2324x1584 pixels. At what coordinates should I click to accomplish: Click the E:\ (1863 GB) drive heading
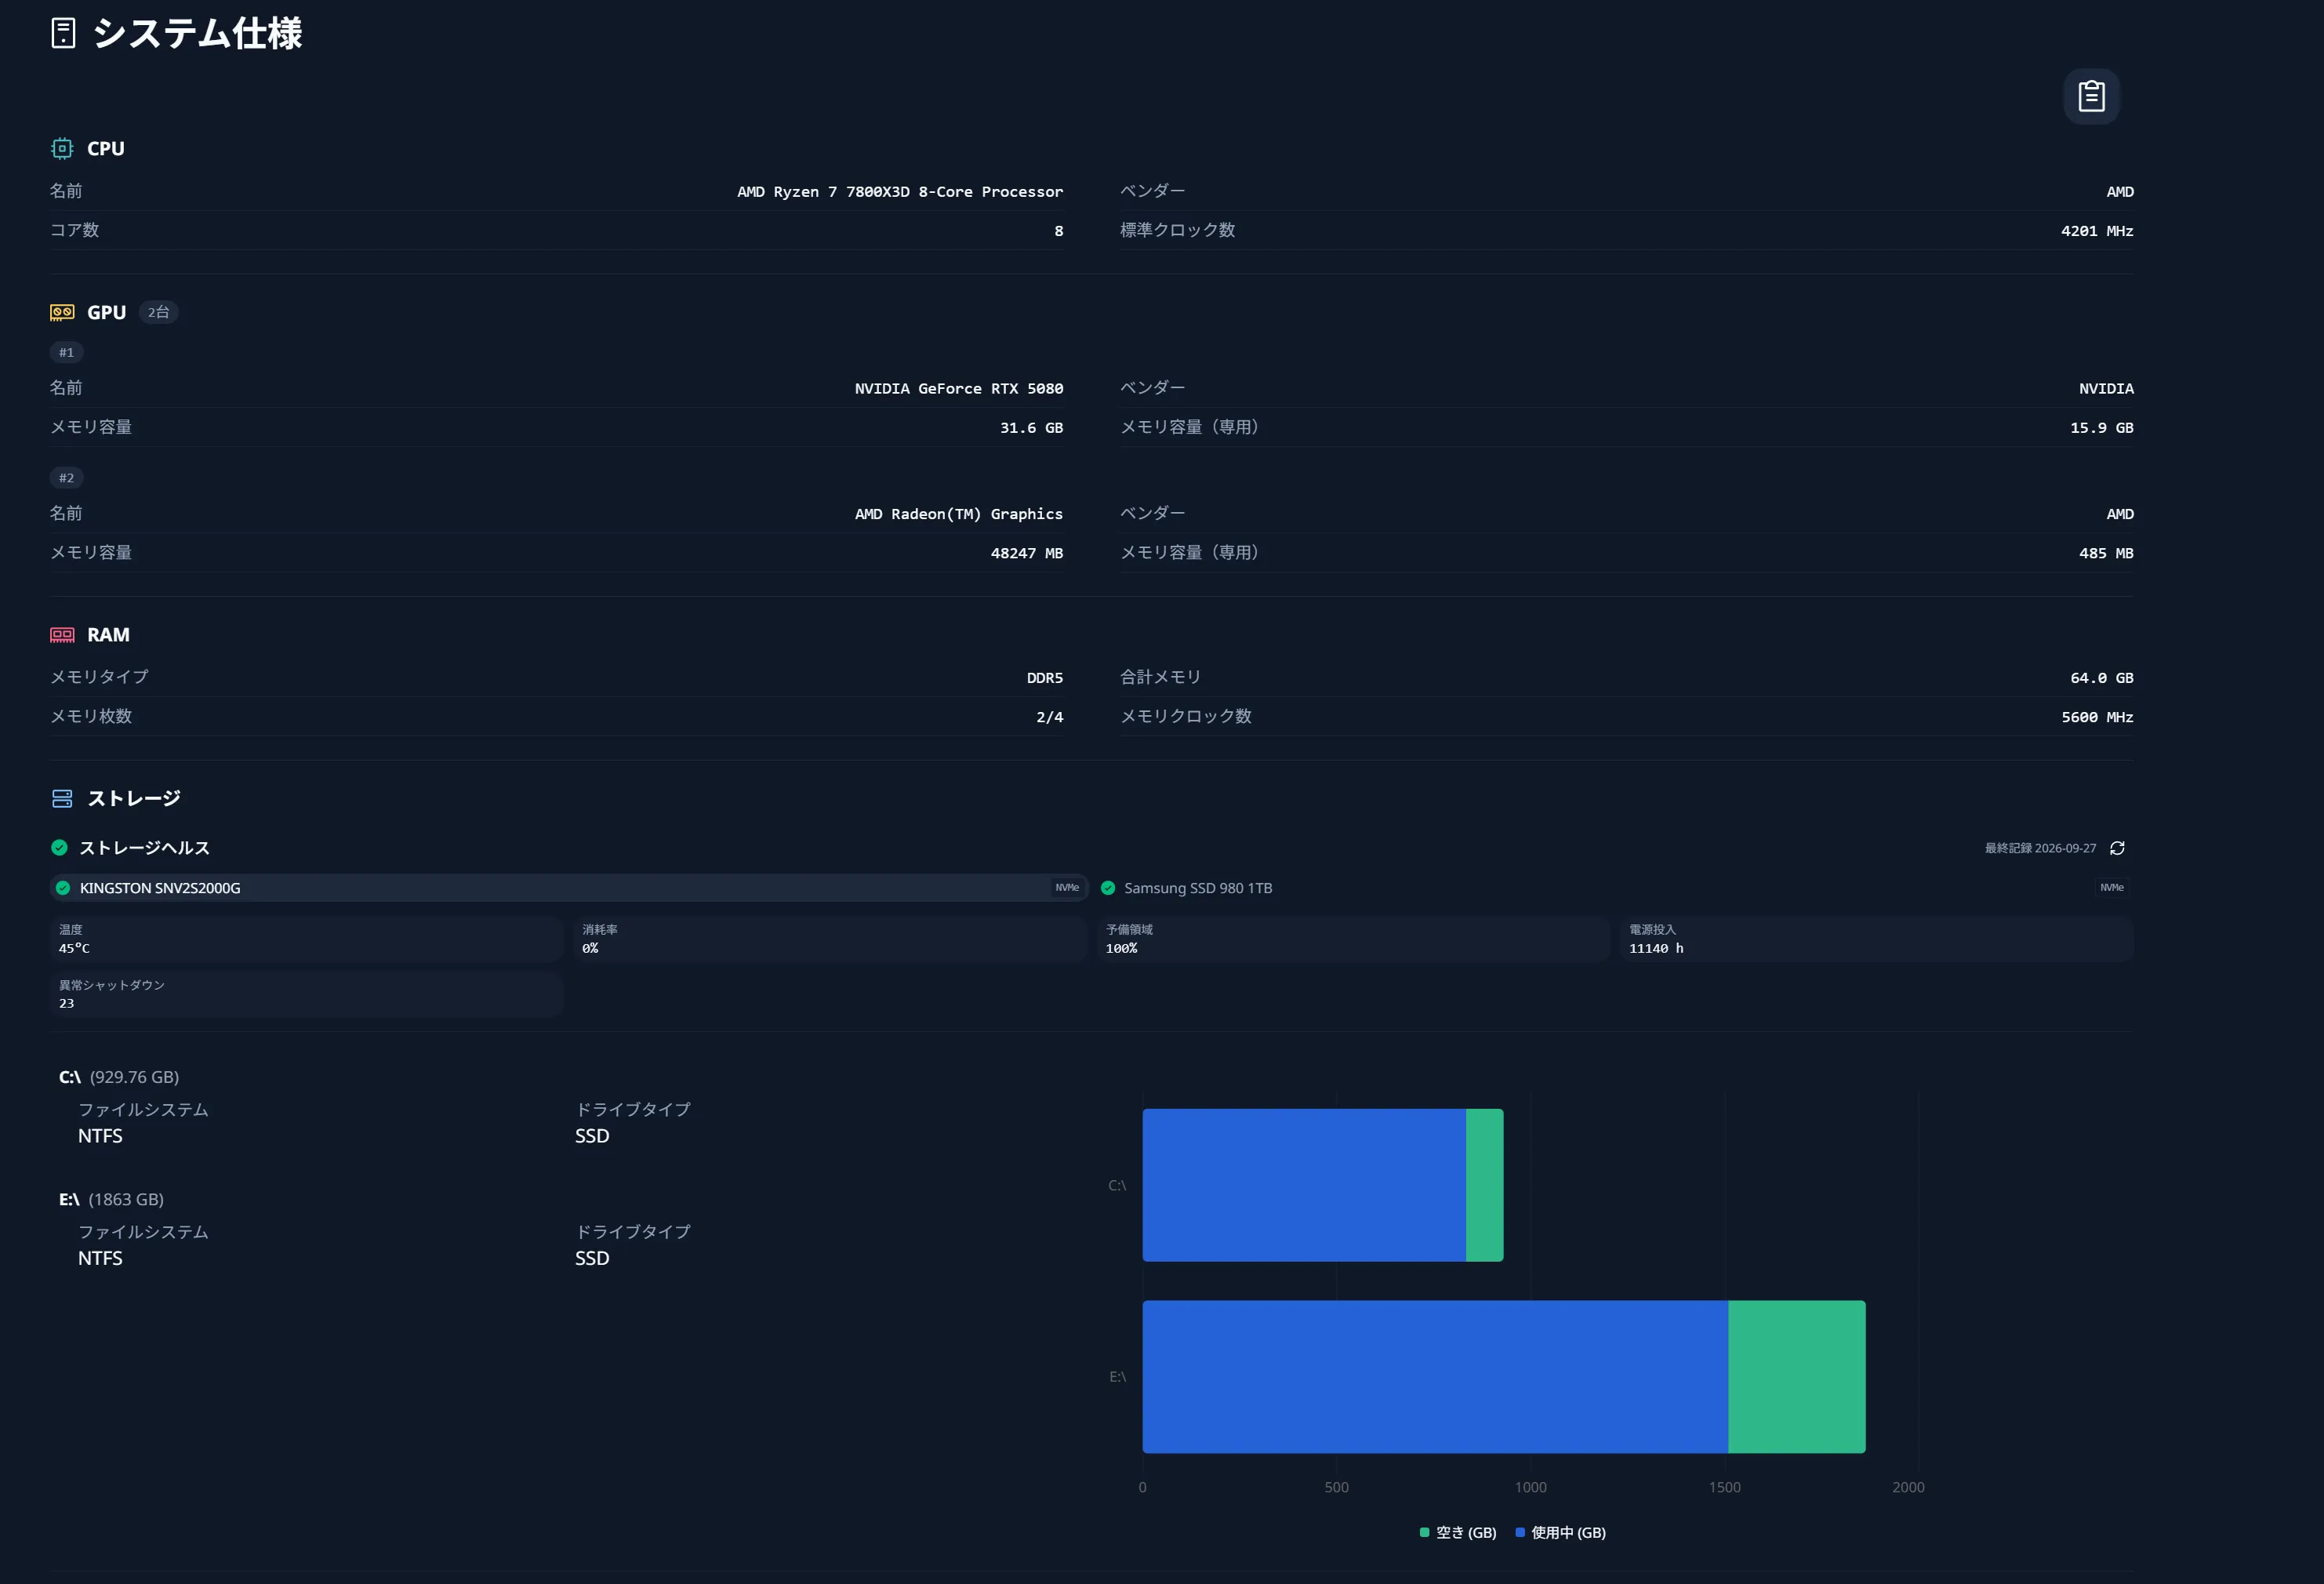click(111, 1199)
